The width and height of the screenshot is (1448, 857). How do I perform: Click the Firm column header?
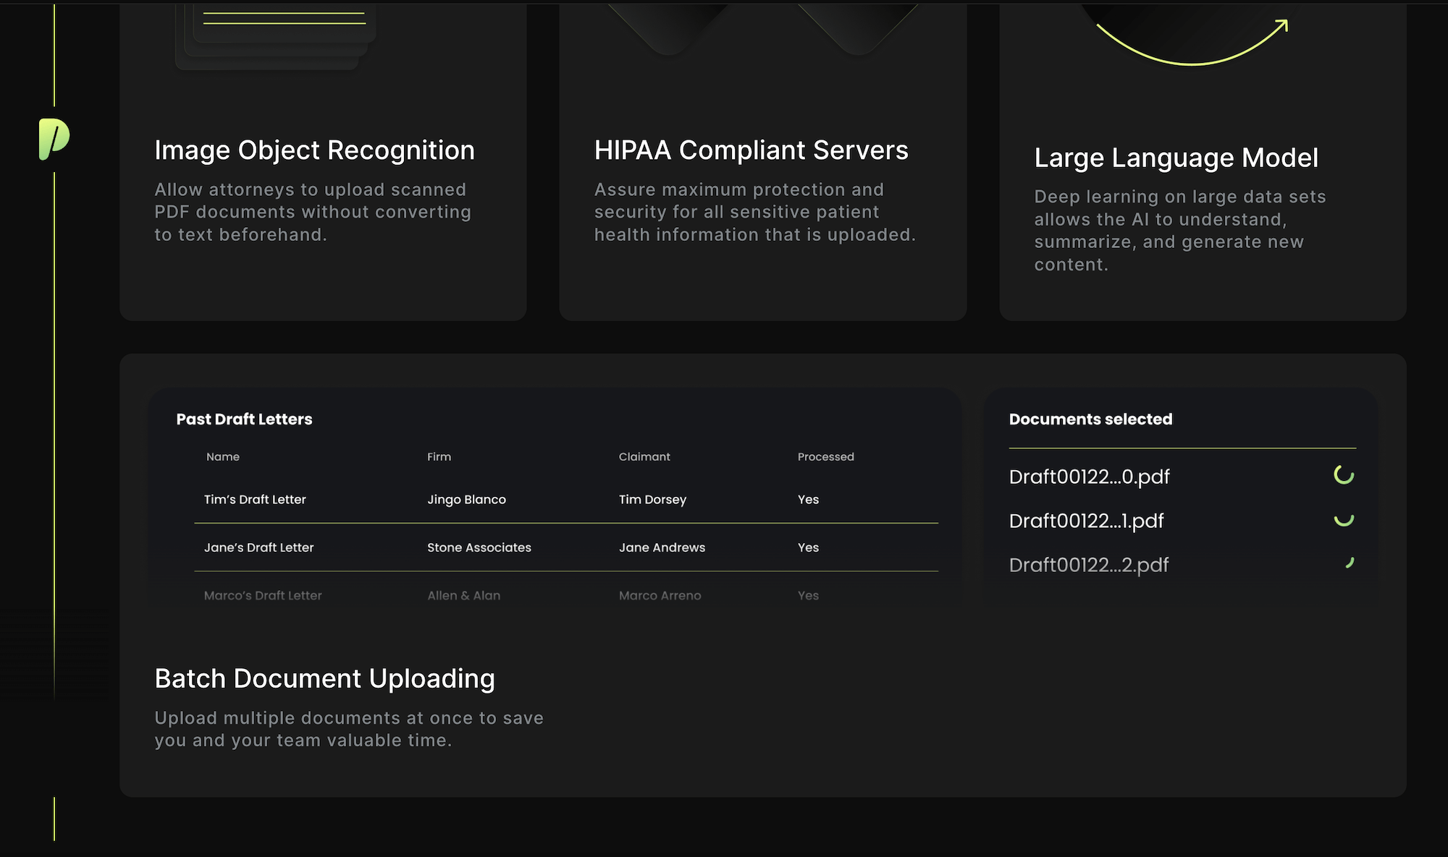[439, 457]
